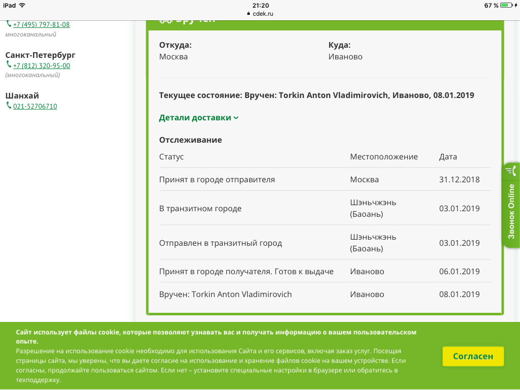
Task: Tap the handset icon atop Звонок Online
Action: [x=511, y=171]
